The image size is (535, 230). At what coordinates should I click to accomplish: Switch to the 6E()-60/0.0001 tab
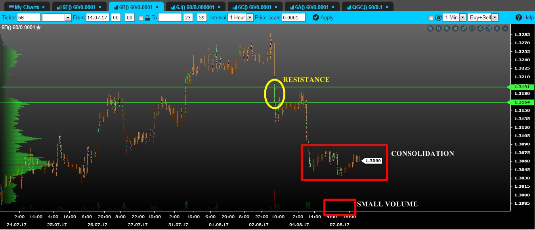(x=79, y=7)
